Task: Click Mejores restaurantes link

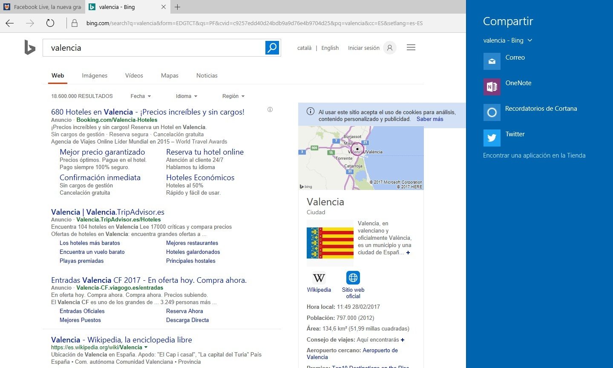Action: click(x=192, y=243)
